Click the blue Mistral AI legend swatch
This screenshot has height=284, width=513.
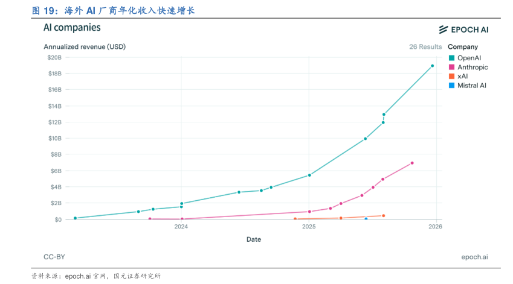pyautogui.click(x=451, y=86)
